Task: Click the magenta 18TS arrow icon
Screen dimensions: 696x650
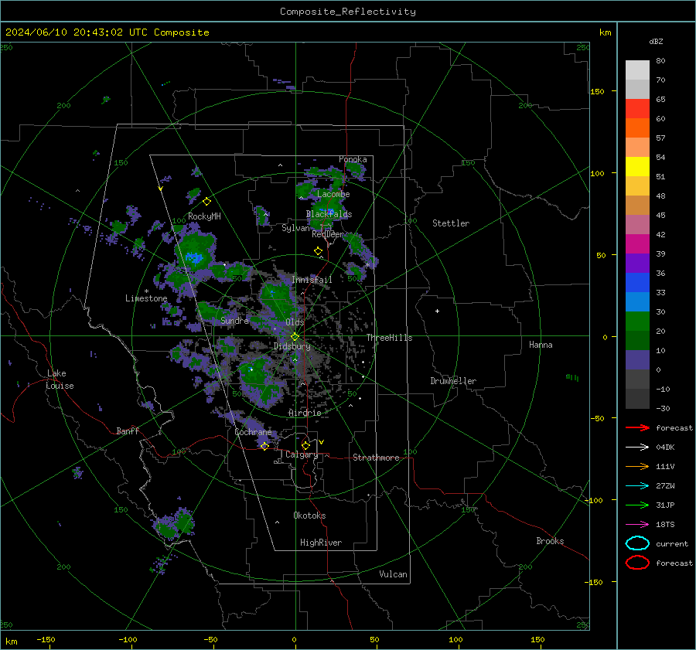Action: (x=637, y=525)
